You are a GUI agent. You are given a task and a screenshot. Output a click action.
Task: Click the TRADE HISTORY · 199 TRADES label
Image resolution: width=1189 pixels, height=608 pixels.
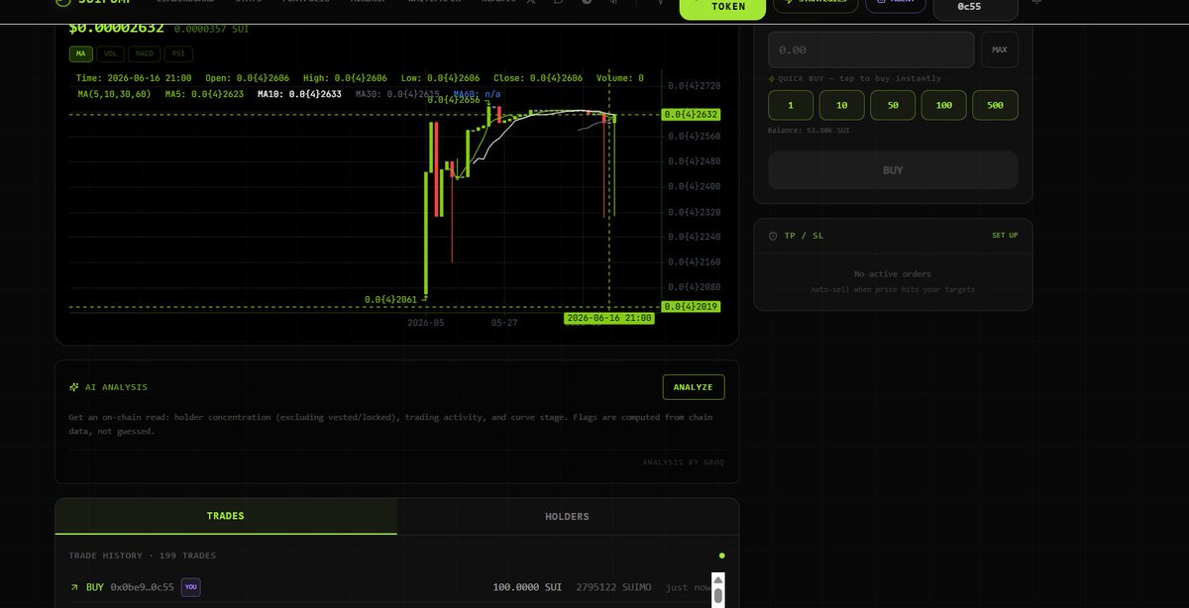point(143,556)
